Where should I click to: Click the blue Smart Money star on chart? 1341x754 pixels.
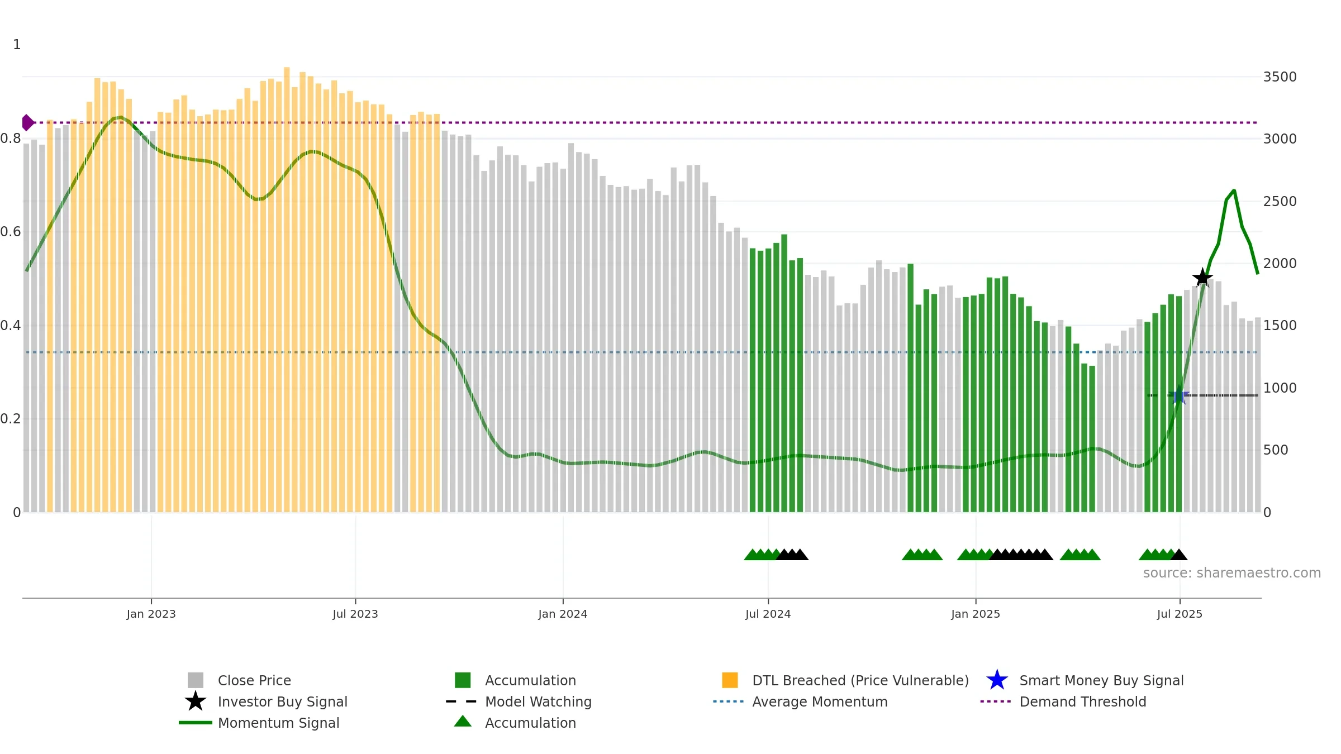pos(1179,395)
